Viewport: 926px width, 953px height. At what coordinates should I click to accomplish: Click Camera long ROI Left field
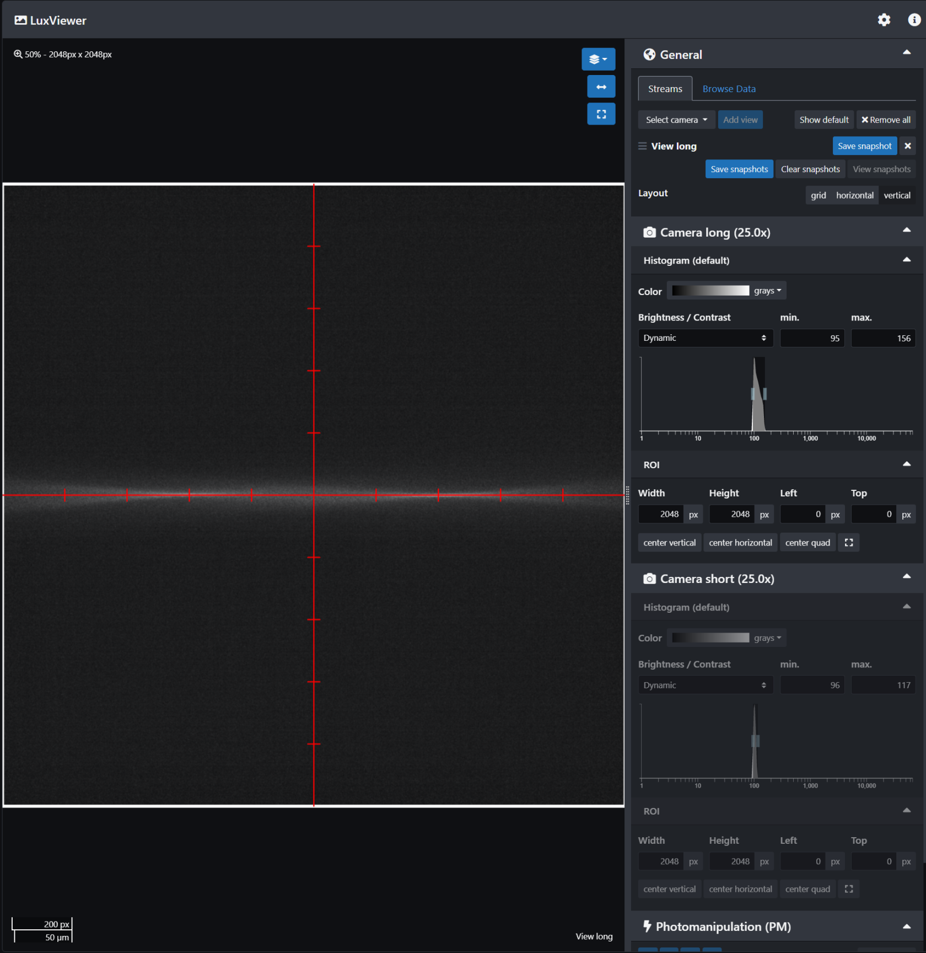[x=803, y=514]
